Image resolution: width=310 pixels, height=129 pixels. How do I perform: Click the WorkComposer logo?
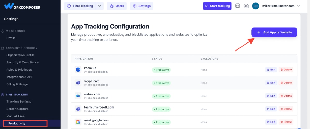pos(22,6)
